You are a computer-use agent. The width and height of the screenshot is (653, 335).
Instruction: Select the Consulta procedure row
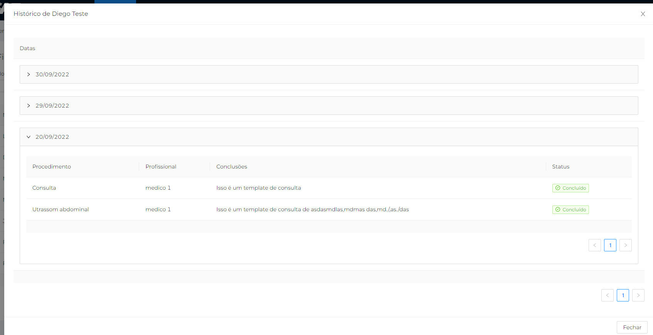point(44,188)
